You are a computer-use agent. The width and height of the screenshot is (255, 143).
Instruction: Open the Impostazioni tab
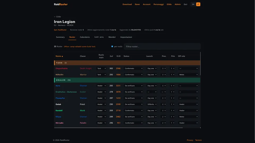coord(126,37)
